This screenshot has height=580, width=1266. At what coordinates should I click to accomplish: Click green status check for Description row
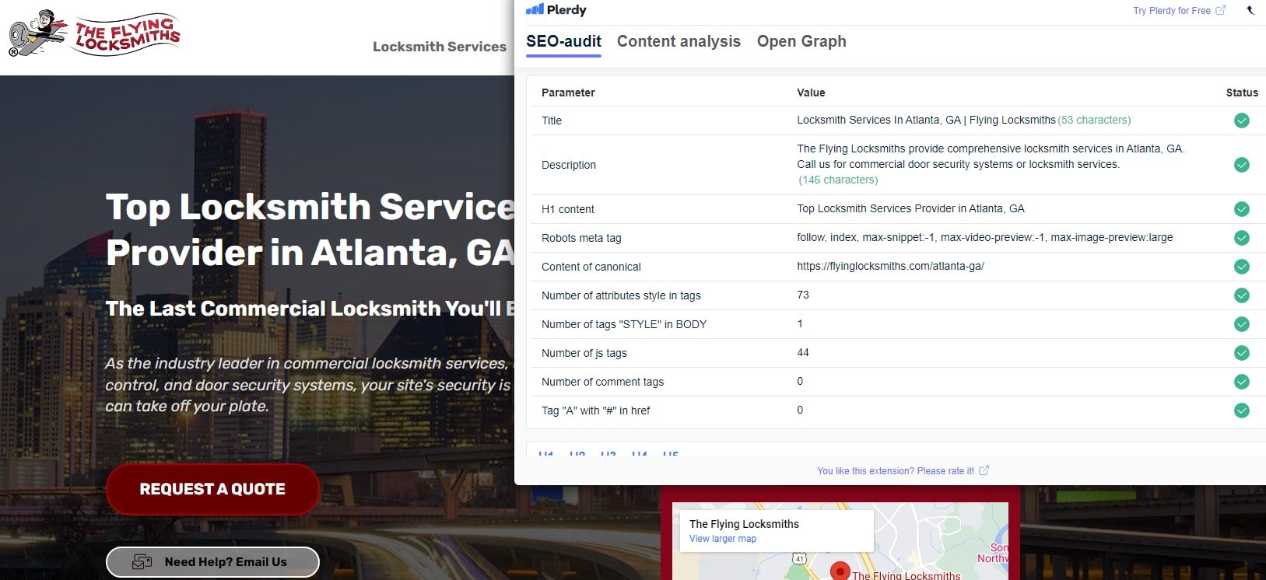(1242, 165)
